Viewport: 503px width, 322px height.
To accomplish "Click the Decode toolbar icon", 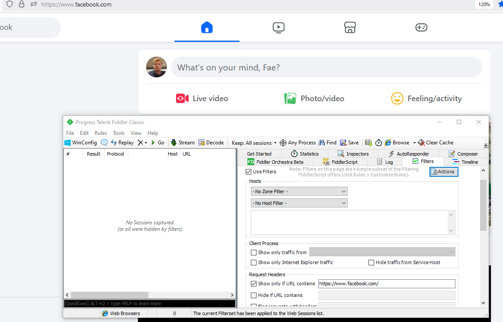I will point(202,143).
